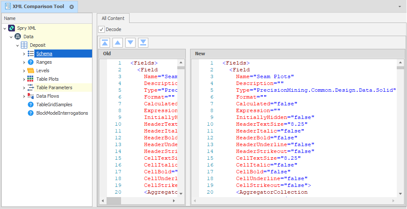Viewport: 407px width, 209px height.
Task: Expand the Schema tree node
Action: (x=24, y=54)
